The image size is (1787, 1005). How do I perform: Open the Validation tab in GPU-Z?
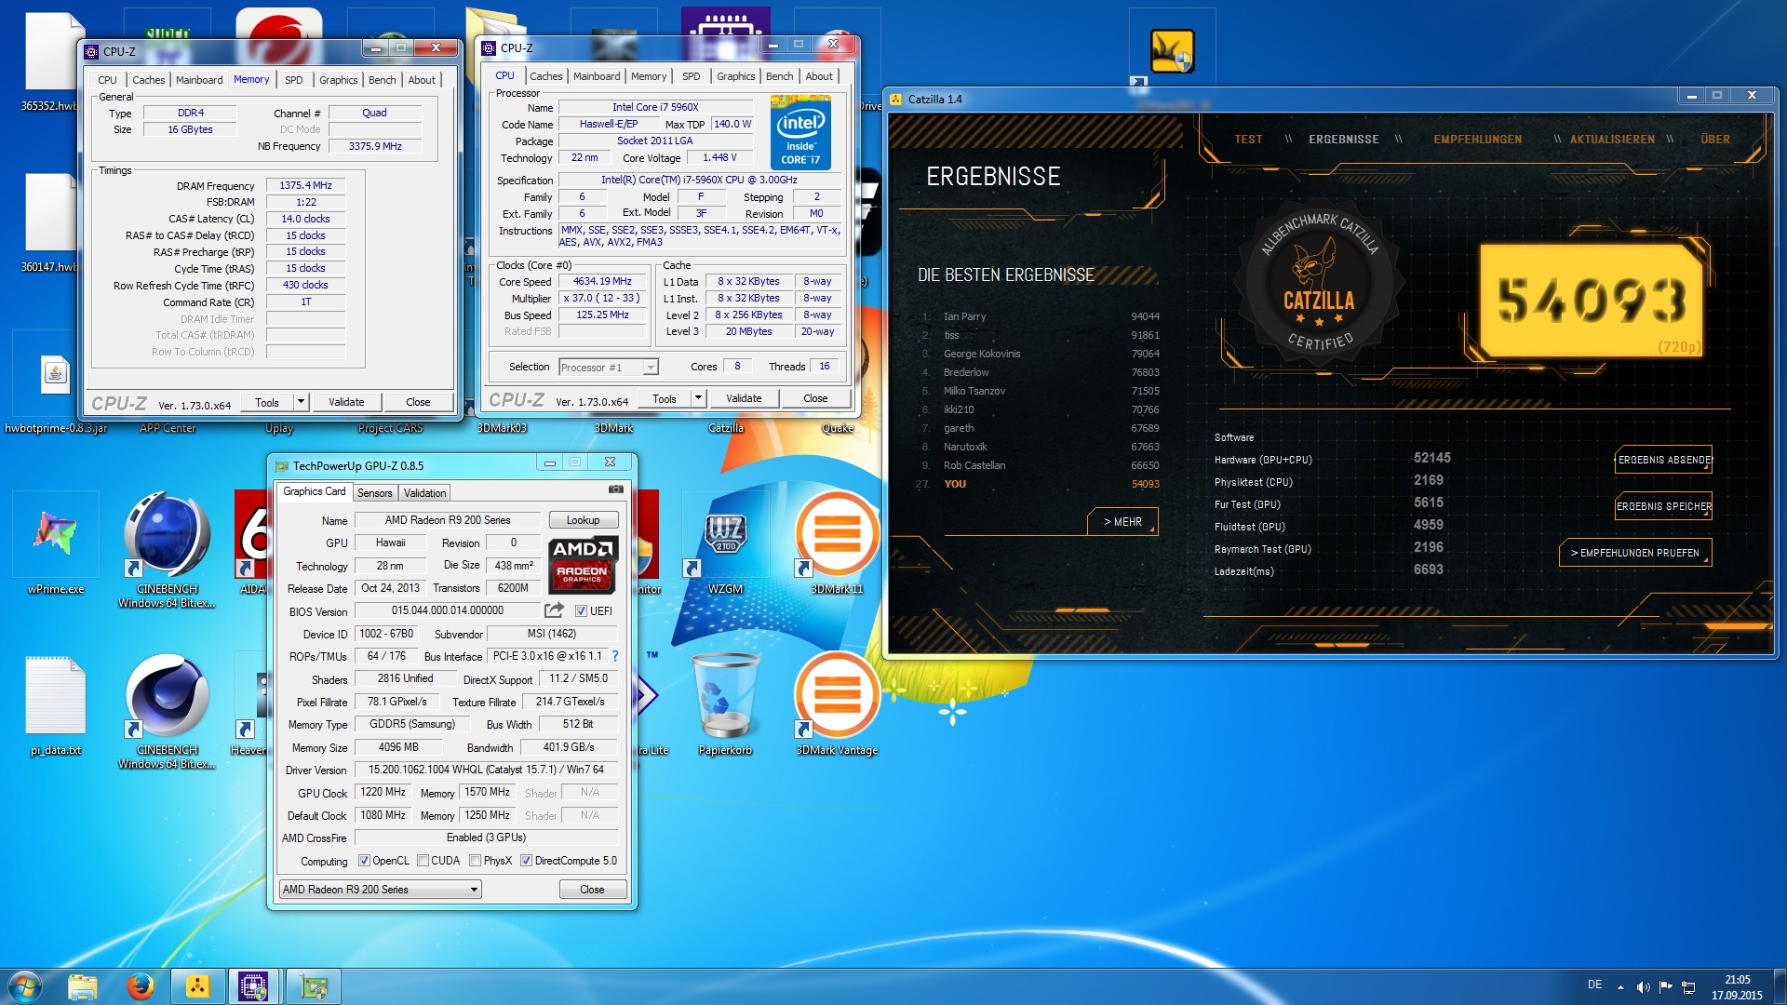pos(424,493)
